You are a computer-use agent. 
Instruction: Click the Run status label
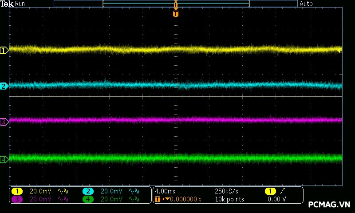coord(20,4)
